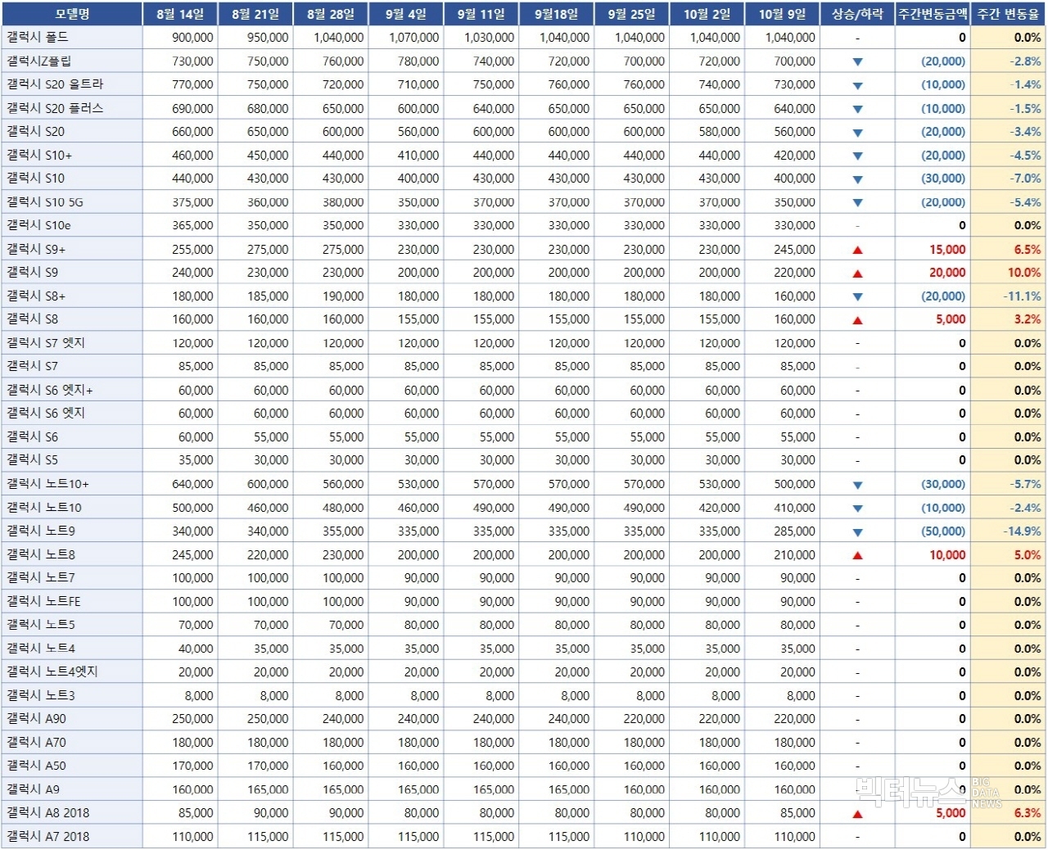This screenshot has height=850, width=1048.
Task: Click the 갤럭시 S20 model name cell
Action: 72,131
